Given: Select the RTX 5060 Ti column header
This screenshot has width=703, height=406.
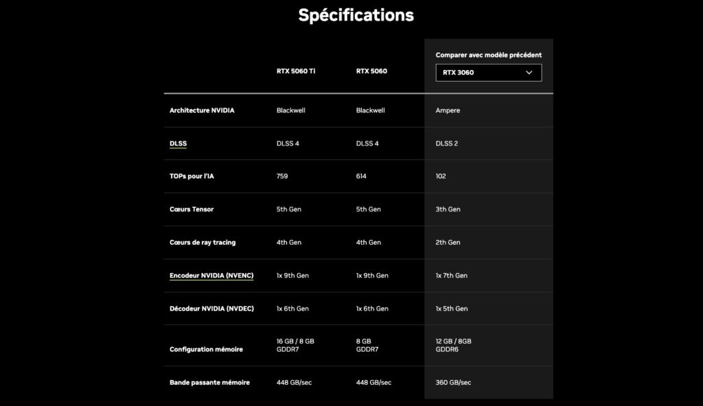Looking at the screenshot, I should click(x=296, y=71).
